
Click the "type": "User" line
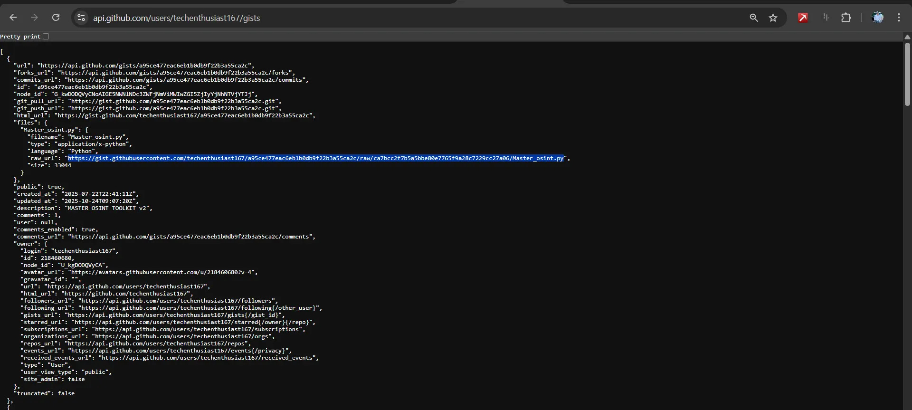[46, 365]
